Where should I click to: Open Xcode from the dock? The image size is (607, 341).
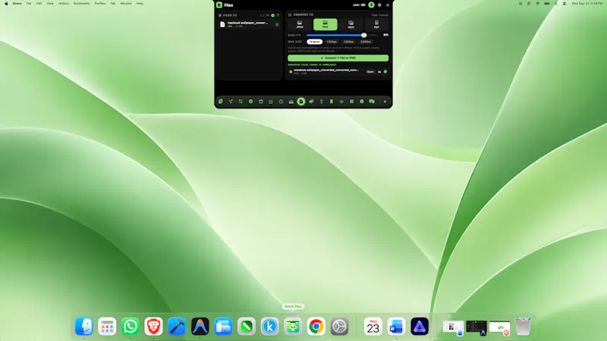(177, 327)
